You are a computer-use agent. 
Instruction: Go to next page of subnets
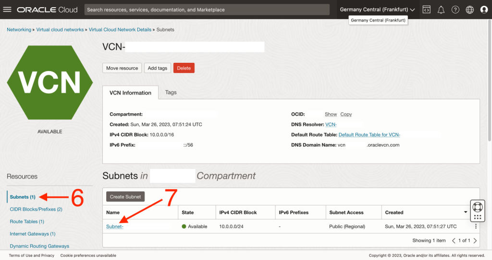pos(475,240)
